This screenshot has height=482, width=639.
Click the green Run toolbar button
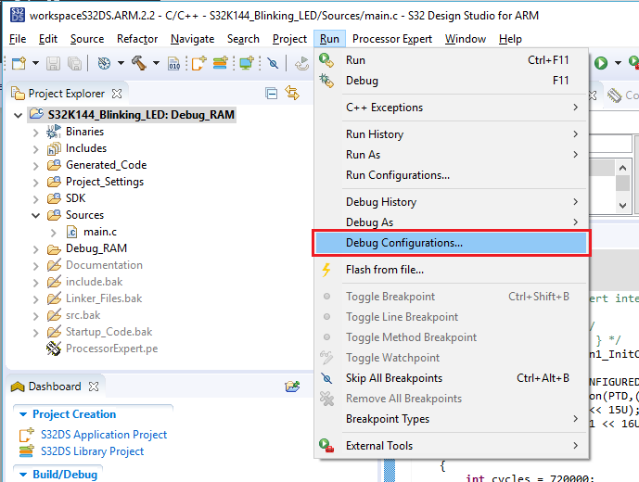pyautogui.click(x=601, y=63)
